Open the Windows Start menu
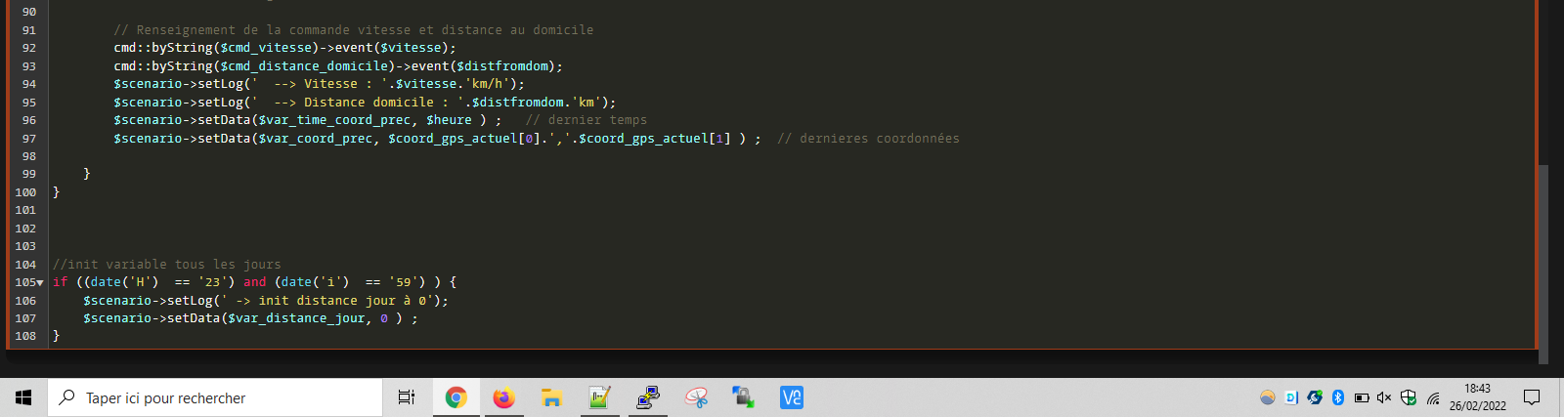Image resolution: width=1564 pixels, height=417 pixels. [x=23, y=397]
